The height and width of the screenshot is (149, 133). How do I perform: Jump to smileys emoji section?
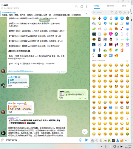tap(97, 141)
